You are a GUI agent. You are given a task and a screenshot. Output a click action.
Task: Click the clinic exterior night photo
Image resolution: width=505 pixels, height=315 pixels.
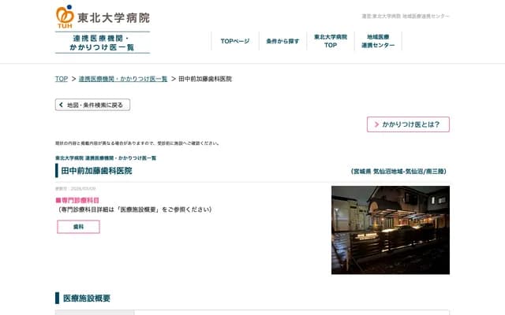coord(390,230)
